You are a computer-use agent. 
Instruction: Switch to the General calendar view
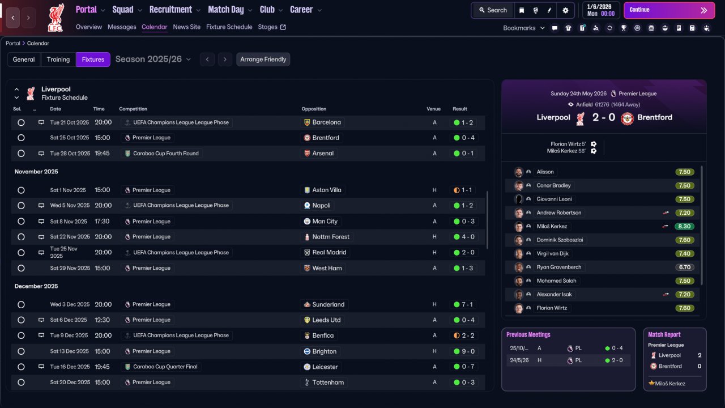click(x=24, y=59)
